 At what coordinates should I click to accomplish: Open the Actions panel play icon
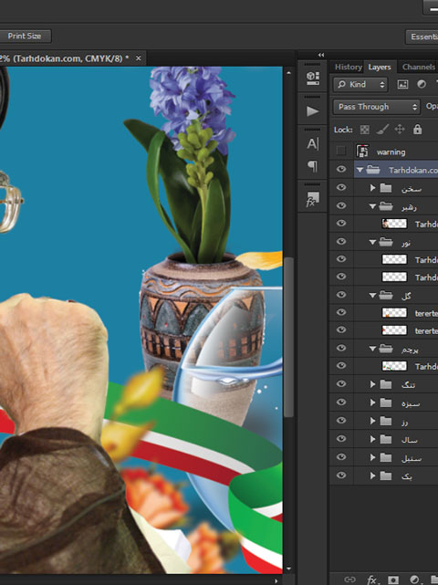coord(312,111)
